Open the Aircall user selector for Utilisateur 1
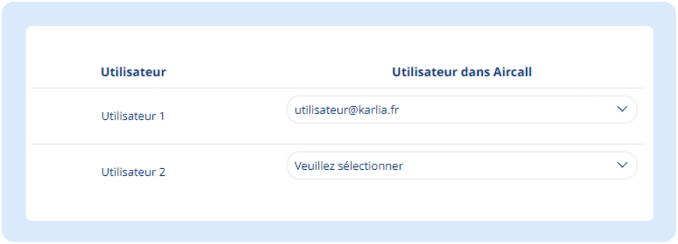This screenshot has height=244, width=678. coord(461,110)
